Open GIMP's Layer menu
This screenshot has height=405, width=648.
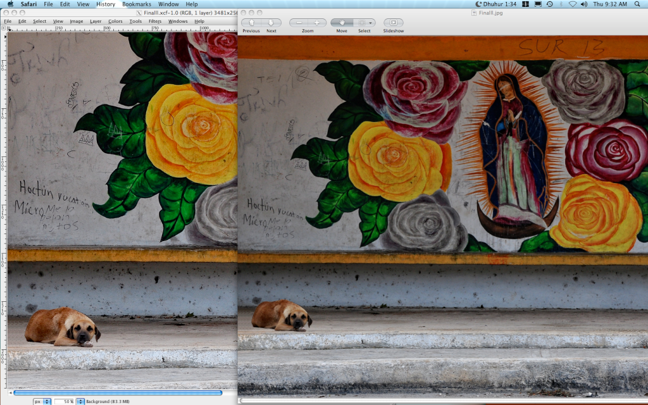(x=96, y=21)
